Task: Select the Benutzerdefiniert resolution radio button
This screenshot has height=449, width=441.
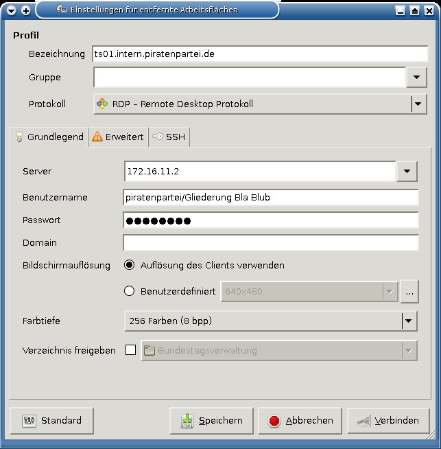Action: (x=130, y=291)
